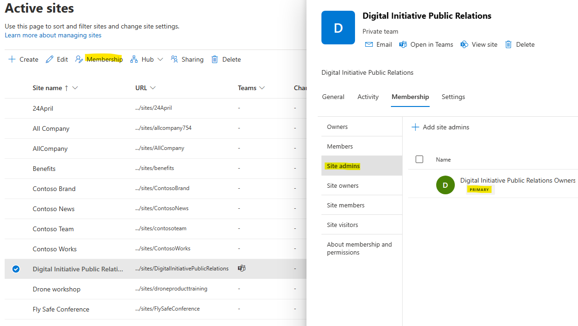
Task: Select the Membership tab in panel
Action: coord(411,97)
